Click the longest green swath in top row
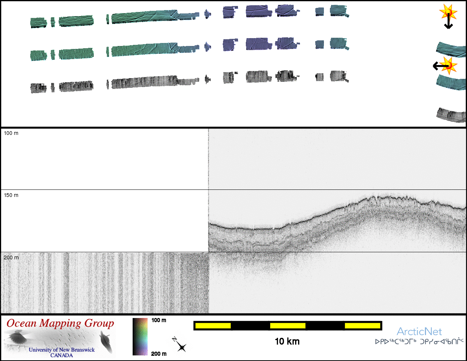 click(x=144, y=17)
